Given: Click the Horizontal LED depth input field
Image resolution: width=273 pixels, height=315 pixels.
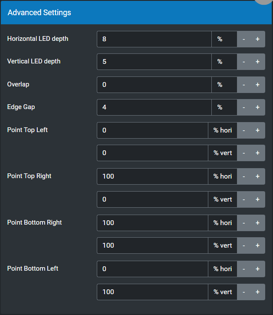Looking at the screenshot, I should click(154, 39).
